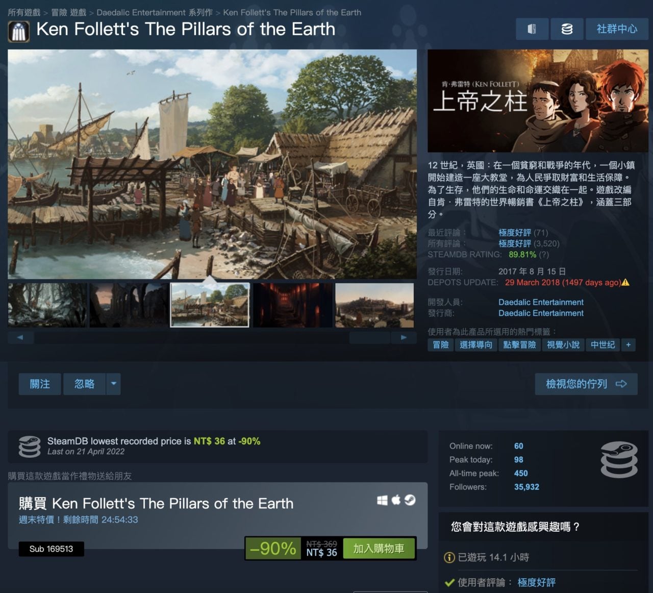Click the book-shaped icon button beside Community Hub
The height and width of the screenshot is (593, 653).
[532, 29]
